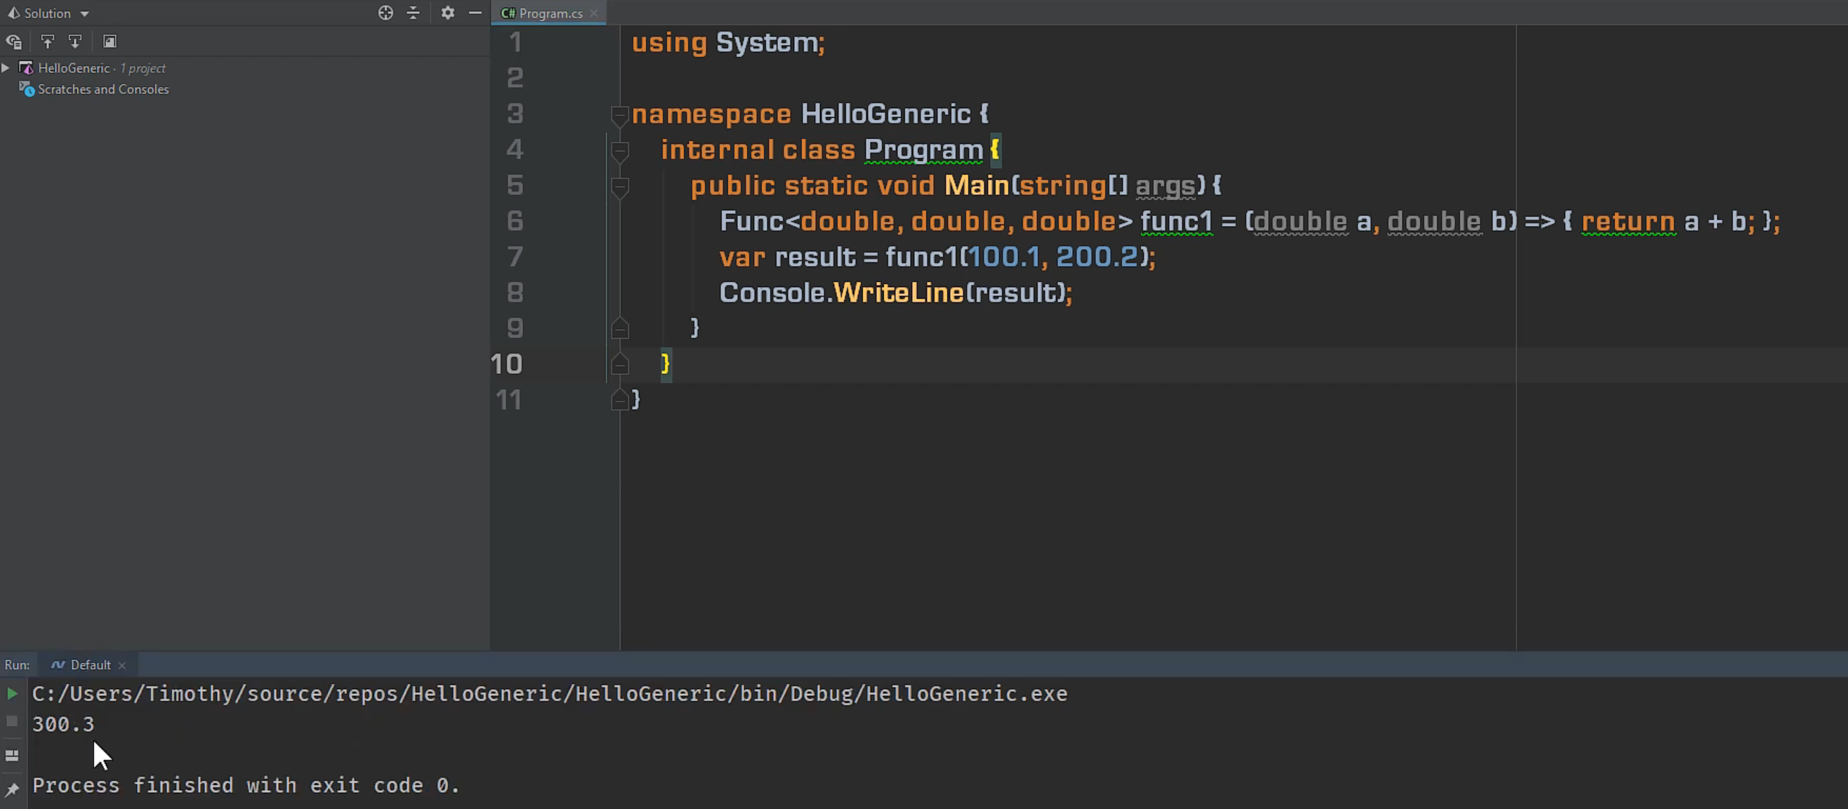Collapse all items in Solution explorer

414,13
